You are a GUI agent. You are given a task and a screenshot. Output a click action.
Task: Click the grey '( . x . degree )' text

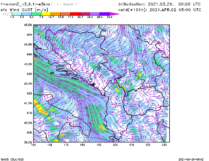(64, 4)
